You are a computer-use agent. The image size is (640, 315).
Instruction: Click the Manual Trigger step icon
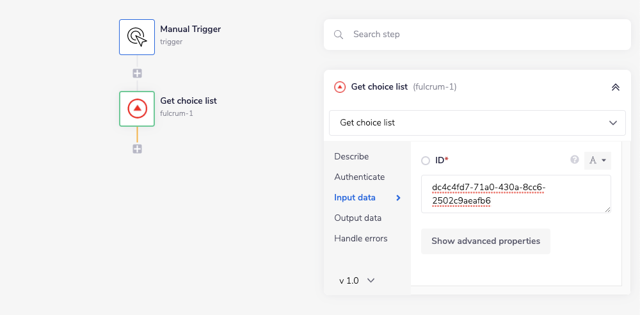[x=137, y=36]
